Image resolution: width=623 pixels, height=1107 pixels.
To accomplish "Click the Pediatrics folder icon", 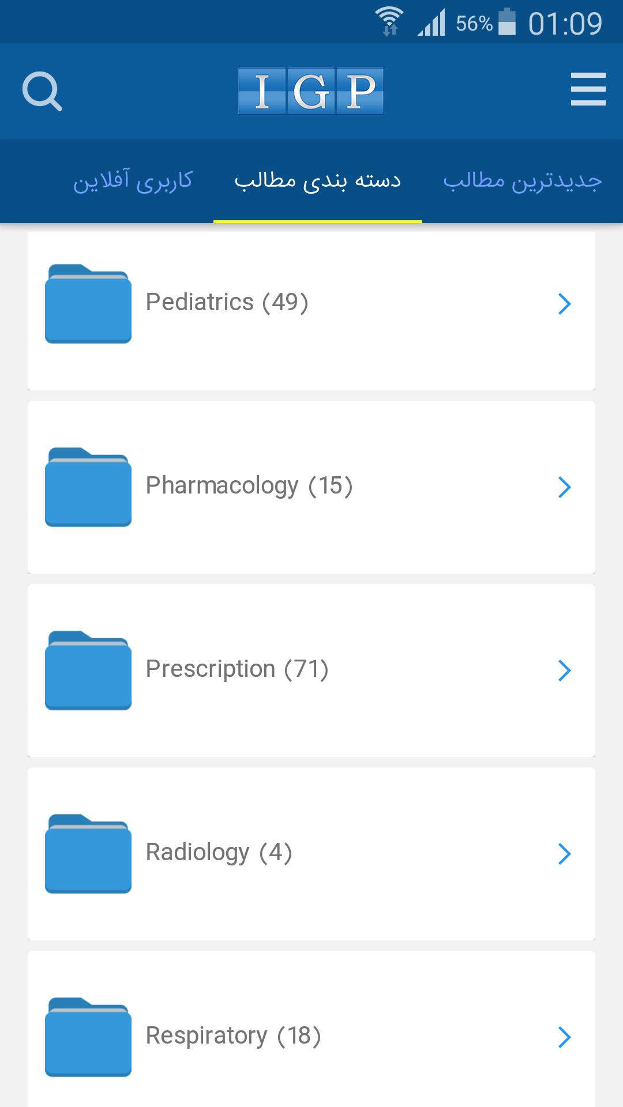I will (x=88, y=303).
